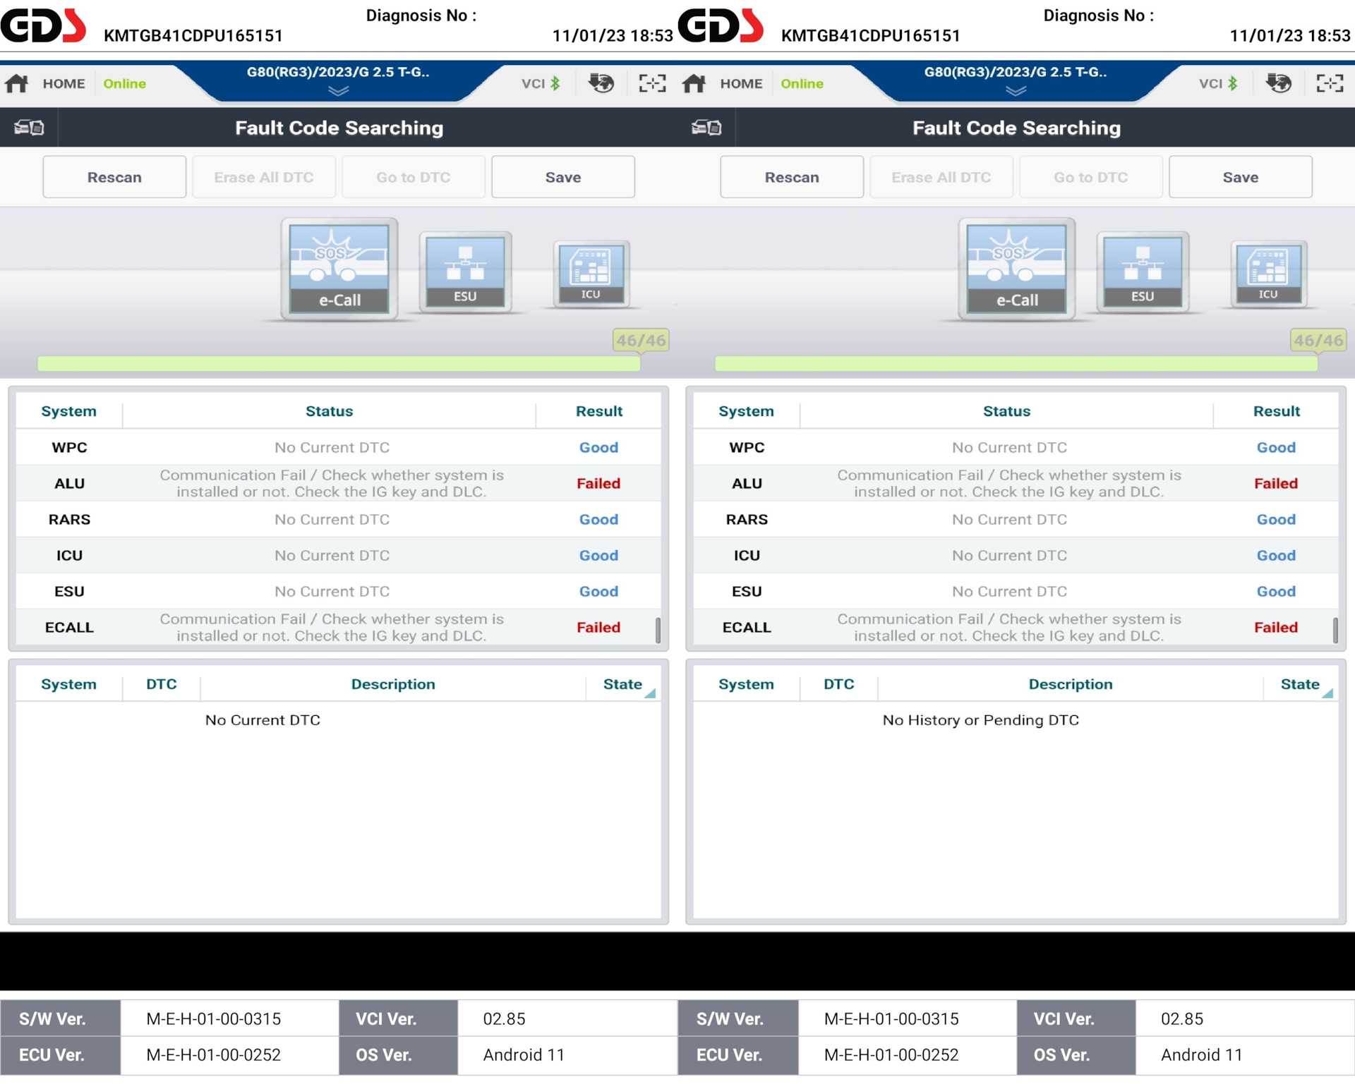Click the left green scan progress bar
Image resolution: width=1355 pixels, height=1084 pixels.
pyautogui.click(x=339, y=364)
